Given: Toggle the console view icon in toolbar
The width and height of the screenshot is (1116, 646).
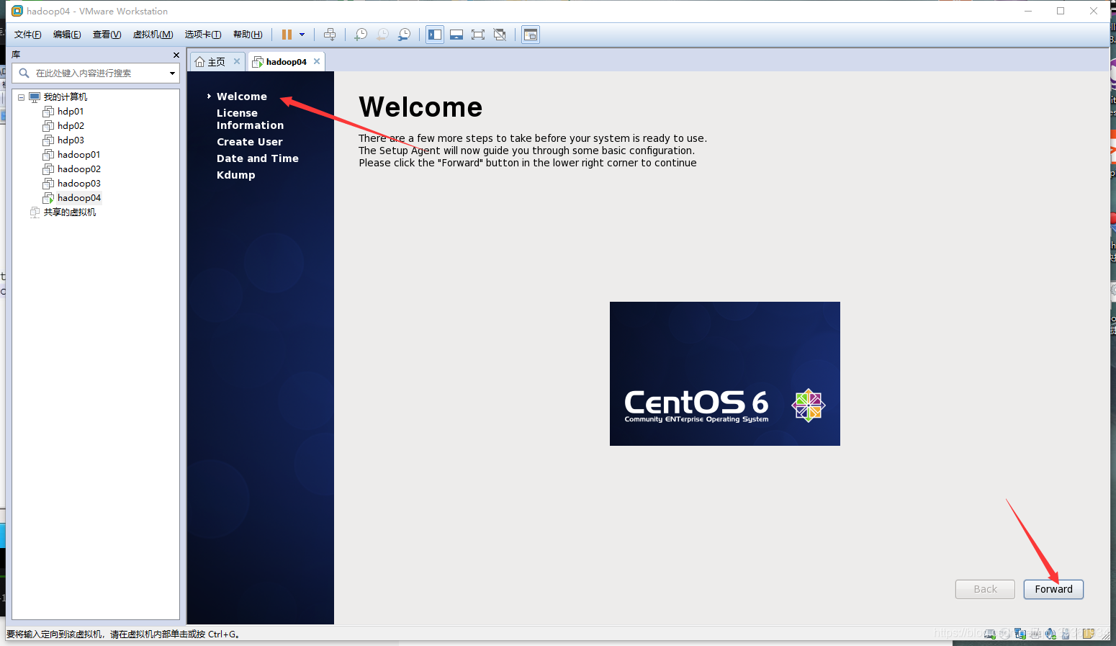Looking at the screenshot, I should tap(531, 35).
